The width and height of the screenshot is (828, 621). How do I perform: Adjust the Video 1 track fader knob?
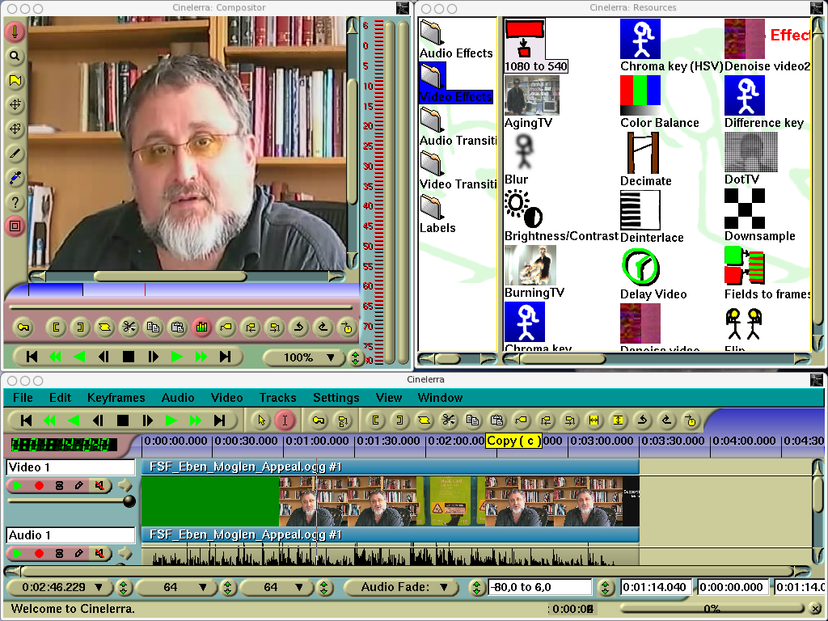[x=129, y=501]
